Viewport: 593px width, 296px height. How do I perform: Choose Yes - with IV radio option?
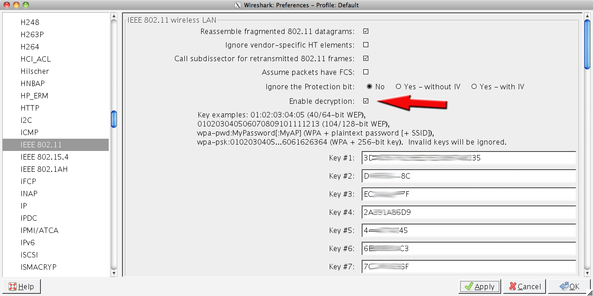click(x=474, y=87)
